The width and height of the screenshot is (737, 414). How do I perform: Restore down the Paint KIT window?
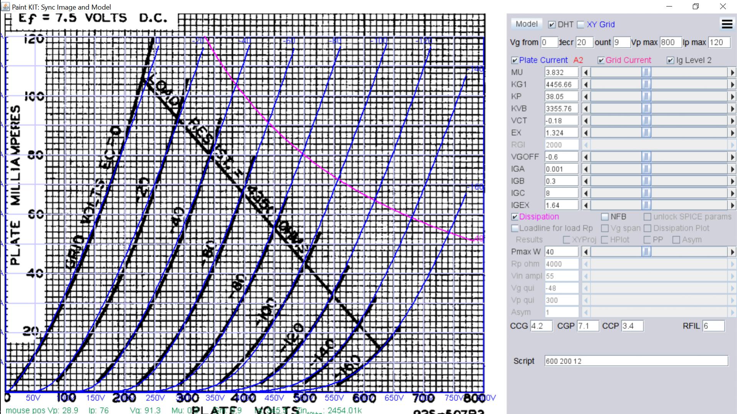[x=696, y=7]
